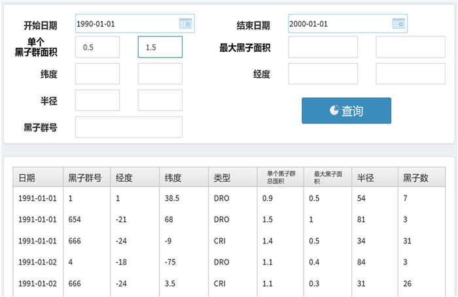The image size is (458, 297).
Task: Click the 类型 column header
Action: [232, 177]
